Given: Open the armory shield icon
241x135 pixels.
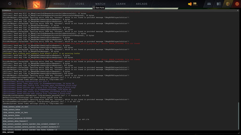Looking at the screenshot, I should [x=218, y=4].
